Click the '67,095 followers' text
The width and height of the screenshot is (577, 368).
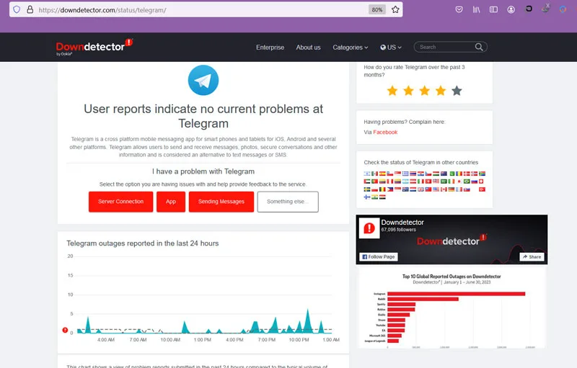click(399, 230)
